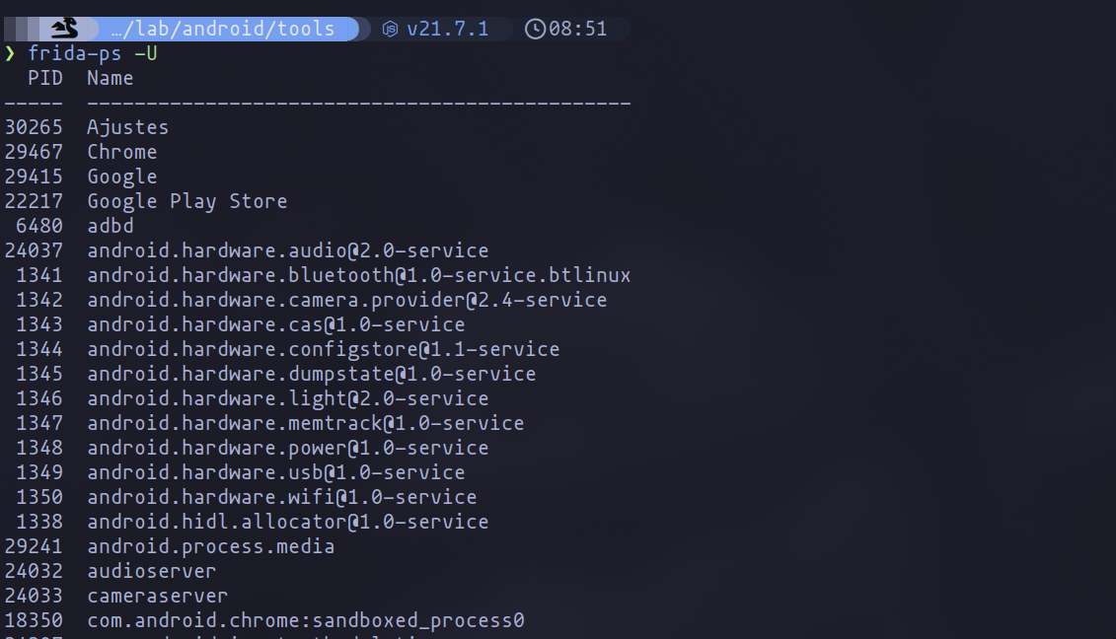1116x639 pixels.
Task: Select the Chrome process name
Action: click(x=121, y=152)
